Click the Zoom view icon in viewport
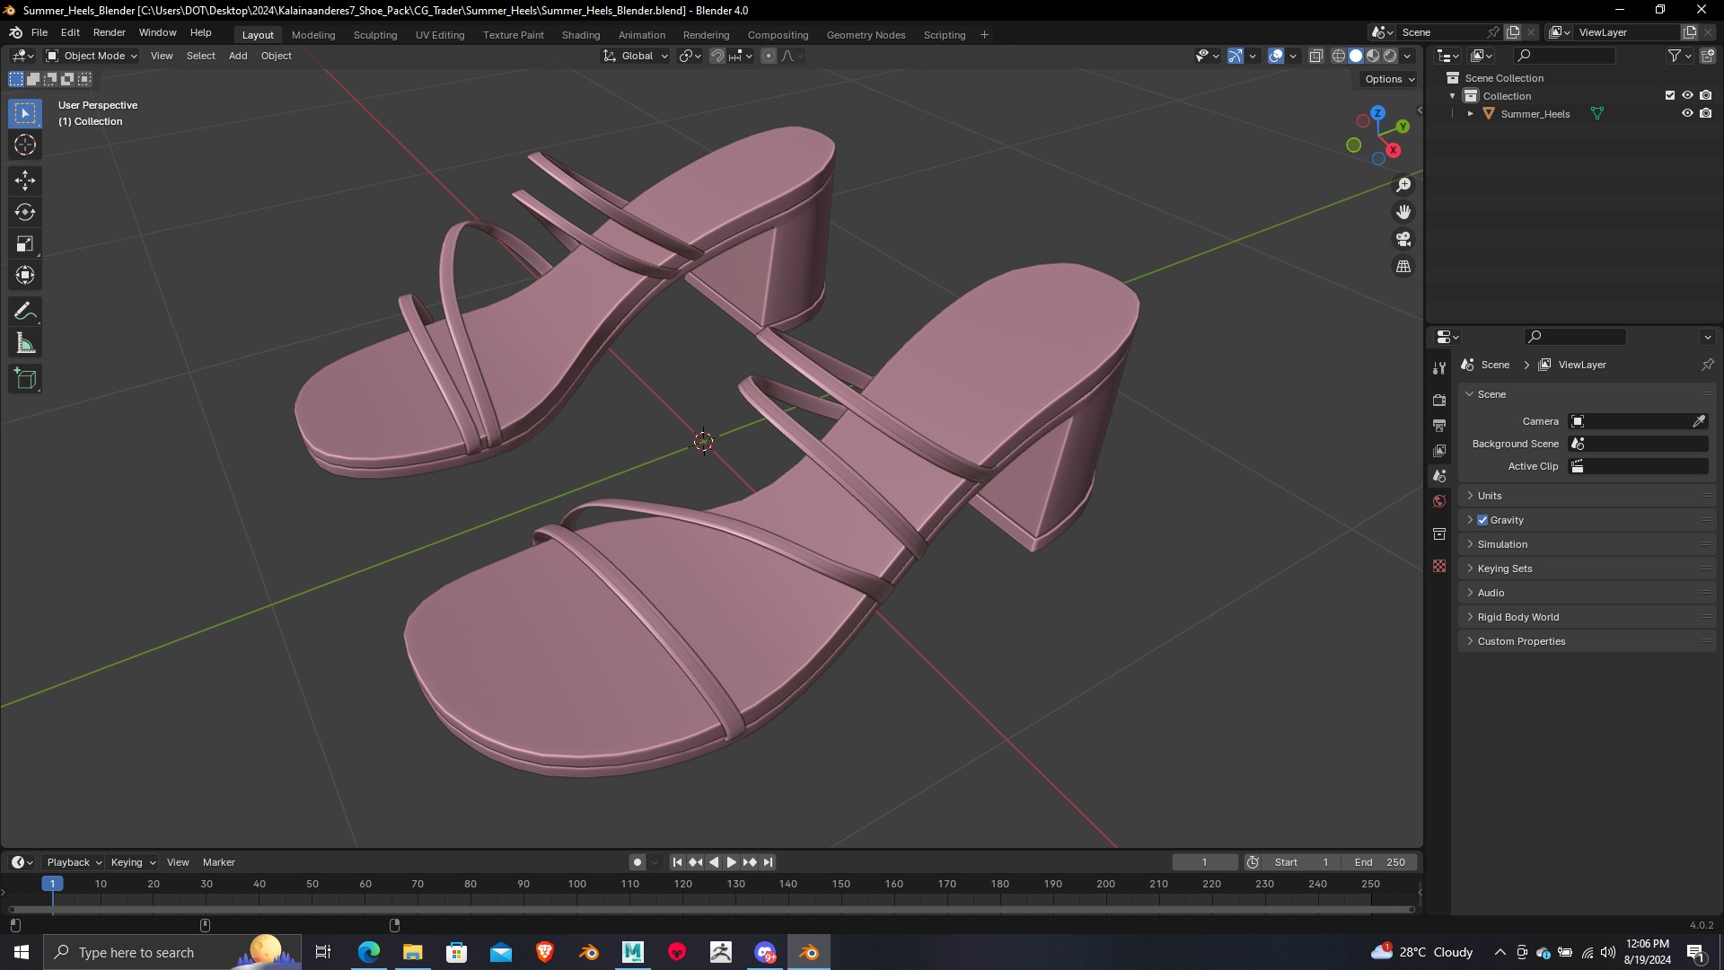 (x=1403, y=185)
